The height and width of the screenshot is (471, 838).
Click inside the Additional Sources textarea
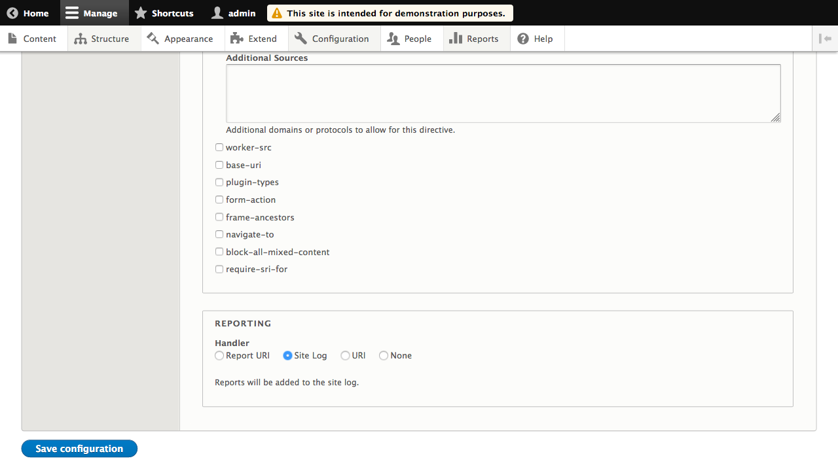(503, 93)
